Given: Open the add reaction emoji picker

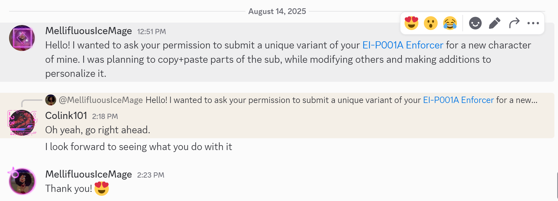Looking at the screenshot, I should pos(475,23).
